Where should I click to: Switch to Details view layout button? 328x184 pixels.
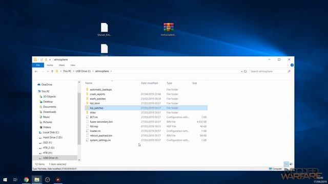click(x=286, y=164)
